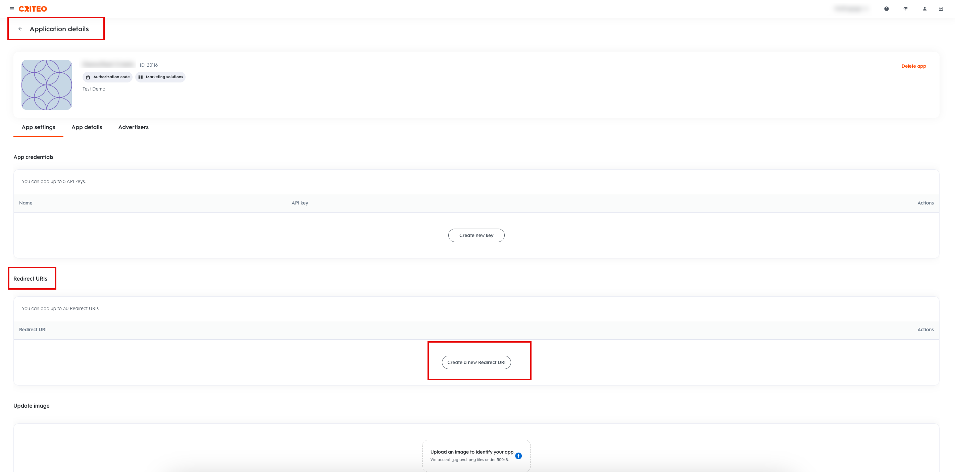
Task: Click the Delete app link
Action: 913,66
